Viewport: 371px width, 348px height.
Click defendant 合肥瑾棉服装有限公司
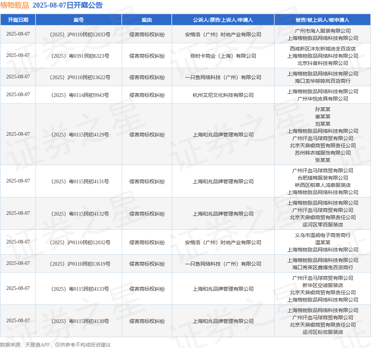pos(323,178)
